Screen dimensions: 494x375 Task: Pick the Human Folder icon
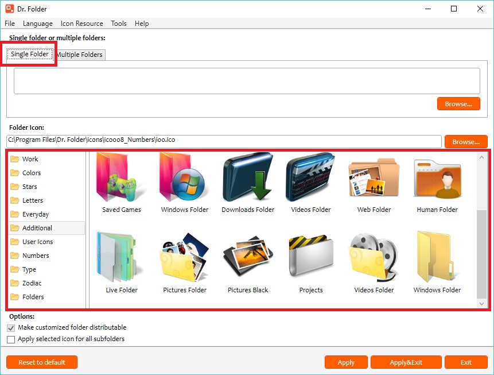pos(437,178)
